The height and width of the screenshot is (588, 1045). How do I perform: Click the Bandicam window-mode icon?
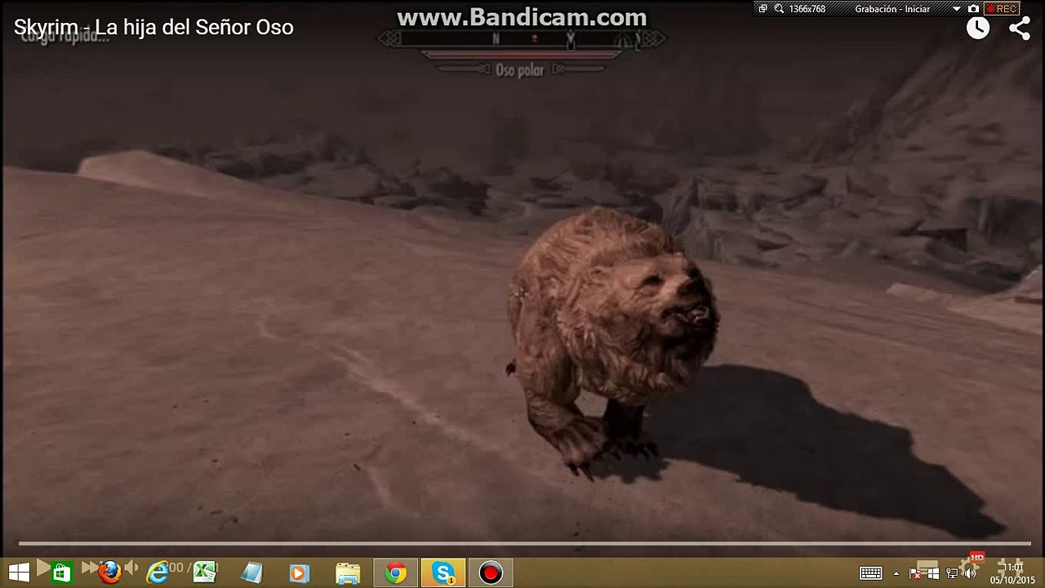763,8
